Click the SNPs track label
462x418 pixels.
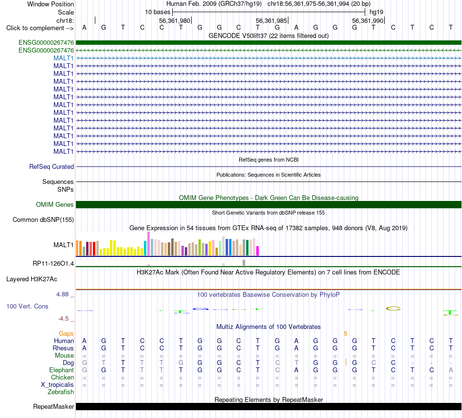click(x=66, y=190)
